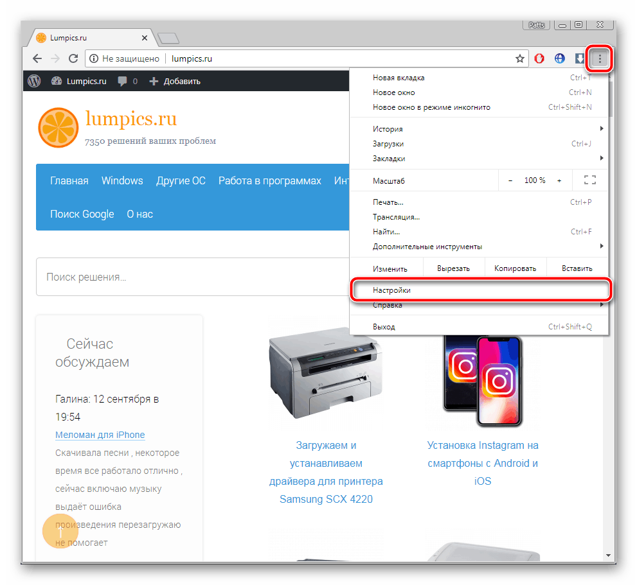The image size is (637, 585).
Task: Open the 'Установка Instagram' article link
Action: 483,463
